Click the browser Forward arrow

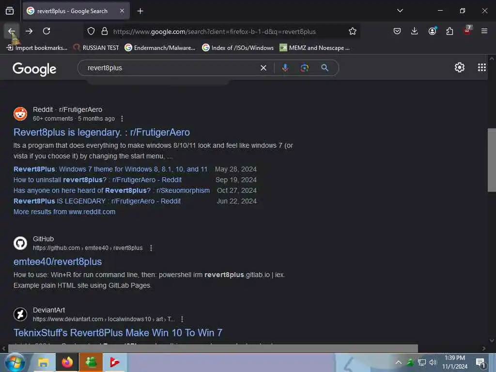[29, 31]
